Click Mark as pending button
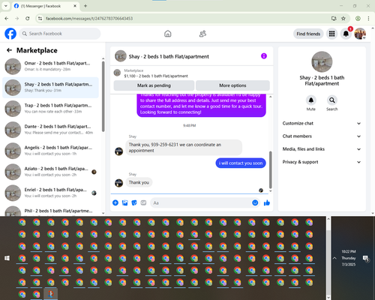The height and width of the screenshot is (300, 375). click(154, 85)
